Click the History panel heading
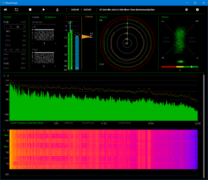 [103, 17]
